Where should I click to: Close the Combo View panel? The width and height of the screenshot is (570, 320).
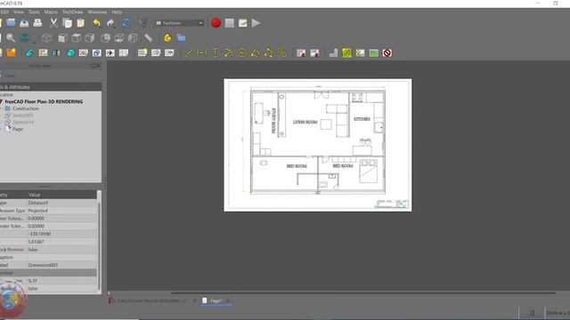[x=98, y=66]
